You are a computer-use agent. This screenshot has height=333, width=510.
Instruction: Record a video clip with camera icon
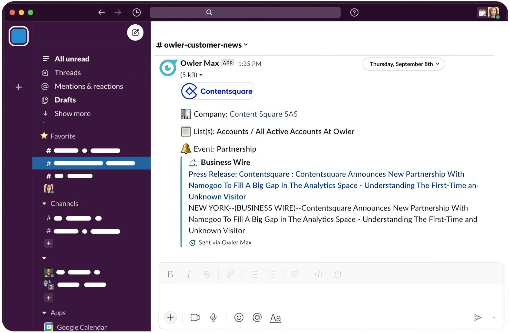[195, 317]
